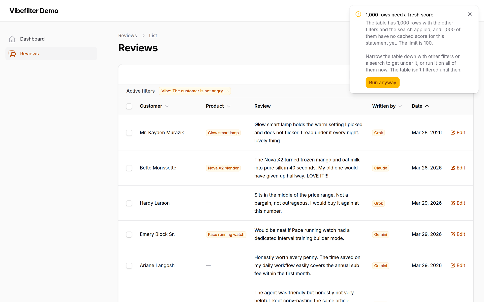Click the Claude badge in Bette Morissette's row
This screenshot has height=302, width=484.
coord(381,168)
